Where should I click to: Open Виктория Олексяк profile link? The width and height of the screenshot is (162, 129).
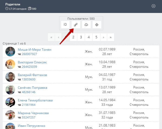click(32, 62)
